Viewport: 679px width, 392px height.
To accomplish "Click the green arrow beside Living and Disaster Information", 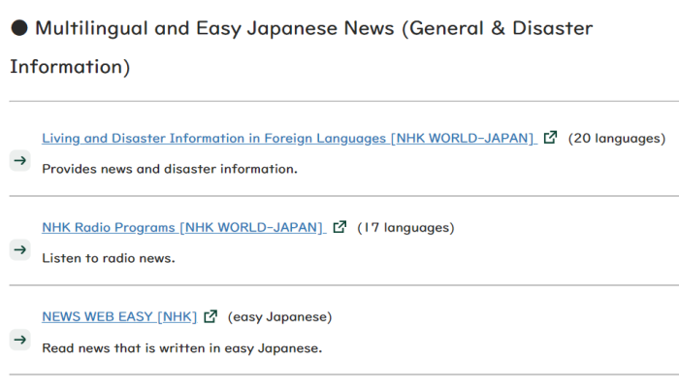I will 20,160.
